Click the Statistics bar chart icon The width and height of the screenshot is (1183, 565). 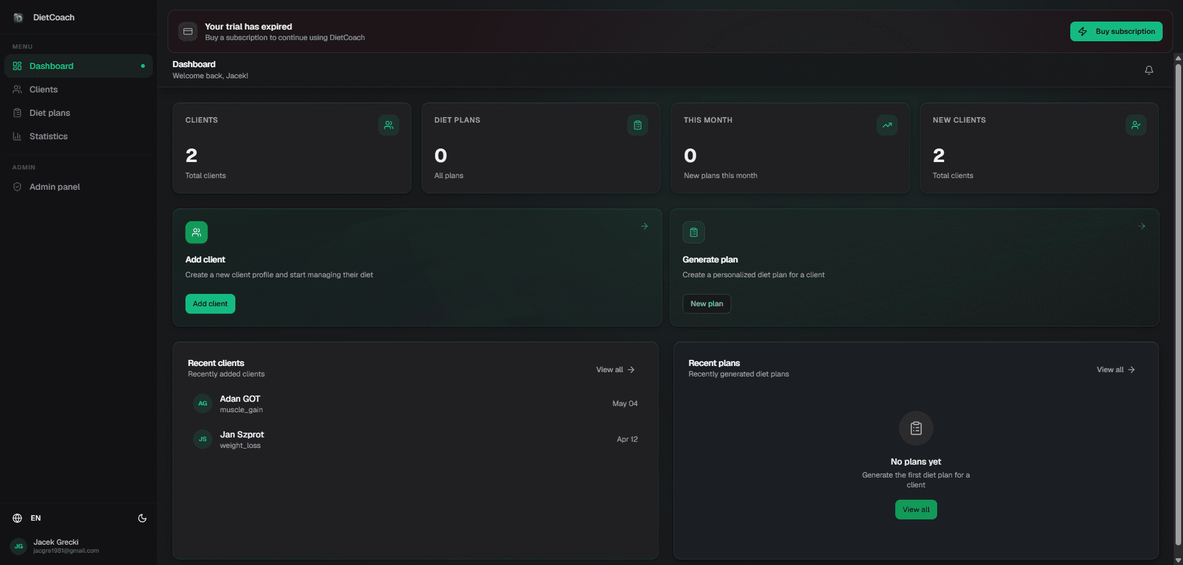click(x=17, y=136)
